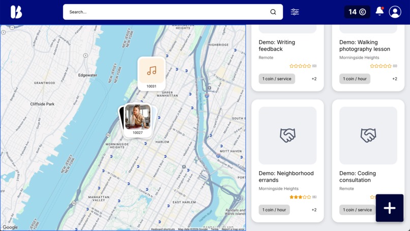Expand +2 tags on Walking photography card
The image size is (410, 231).
(395, 79)
